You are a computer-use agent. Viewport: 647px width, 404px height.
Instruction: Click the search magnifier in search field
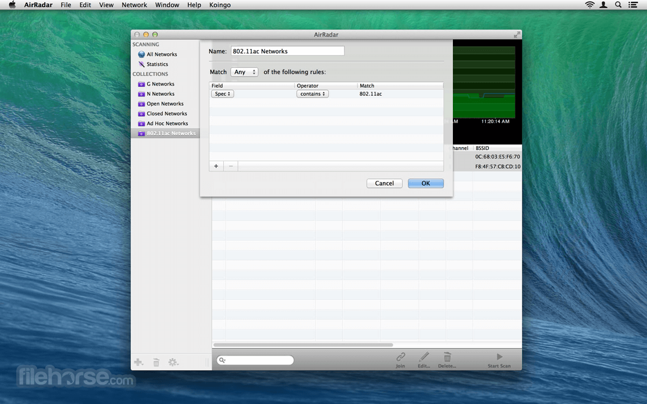pyautogui.click(x=222, y=360)
